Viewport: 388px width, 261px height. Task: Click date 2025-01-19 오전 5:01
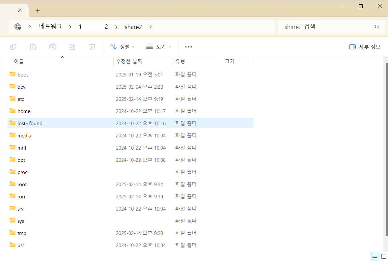tap(139, 74)
